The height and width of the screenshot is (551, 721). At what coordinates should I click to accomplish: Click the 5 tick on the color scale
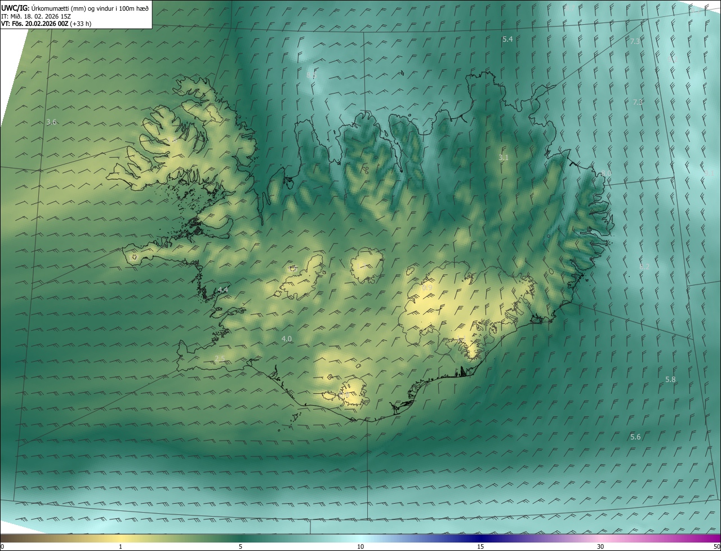point(241,546)
